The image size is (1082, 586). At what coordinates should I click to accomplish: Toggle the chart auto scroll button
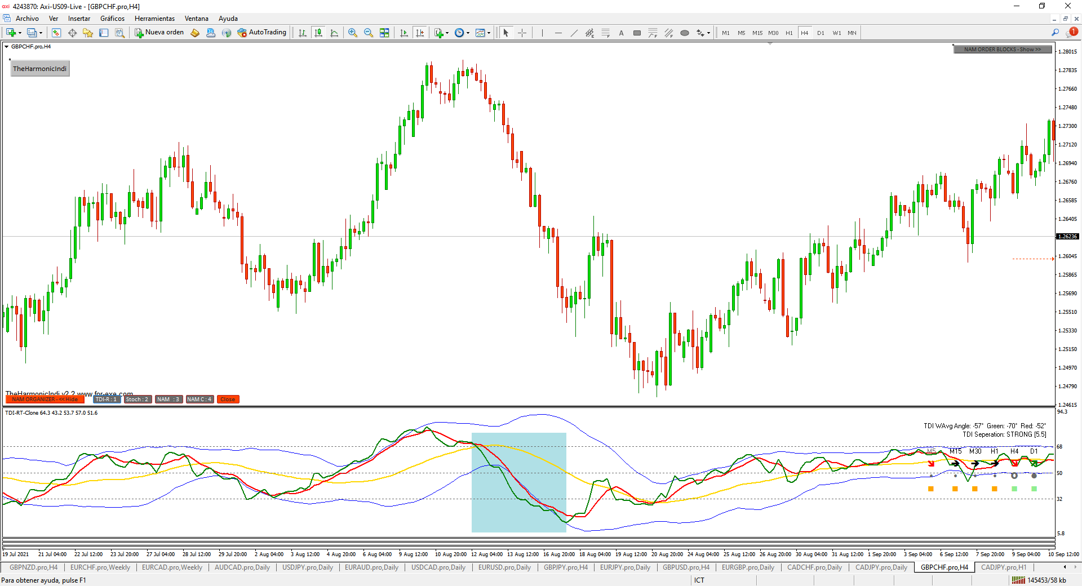403,33
